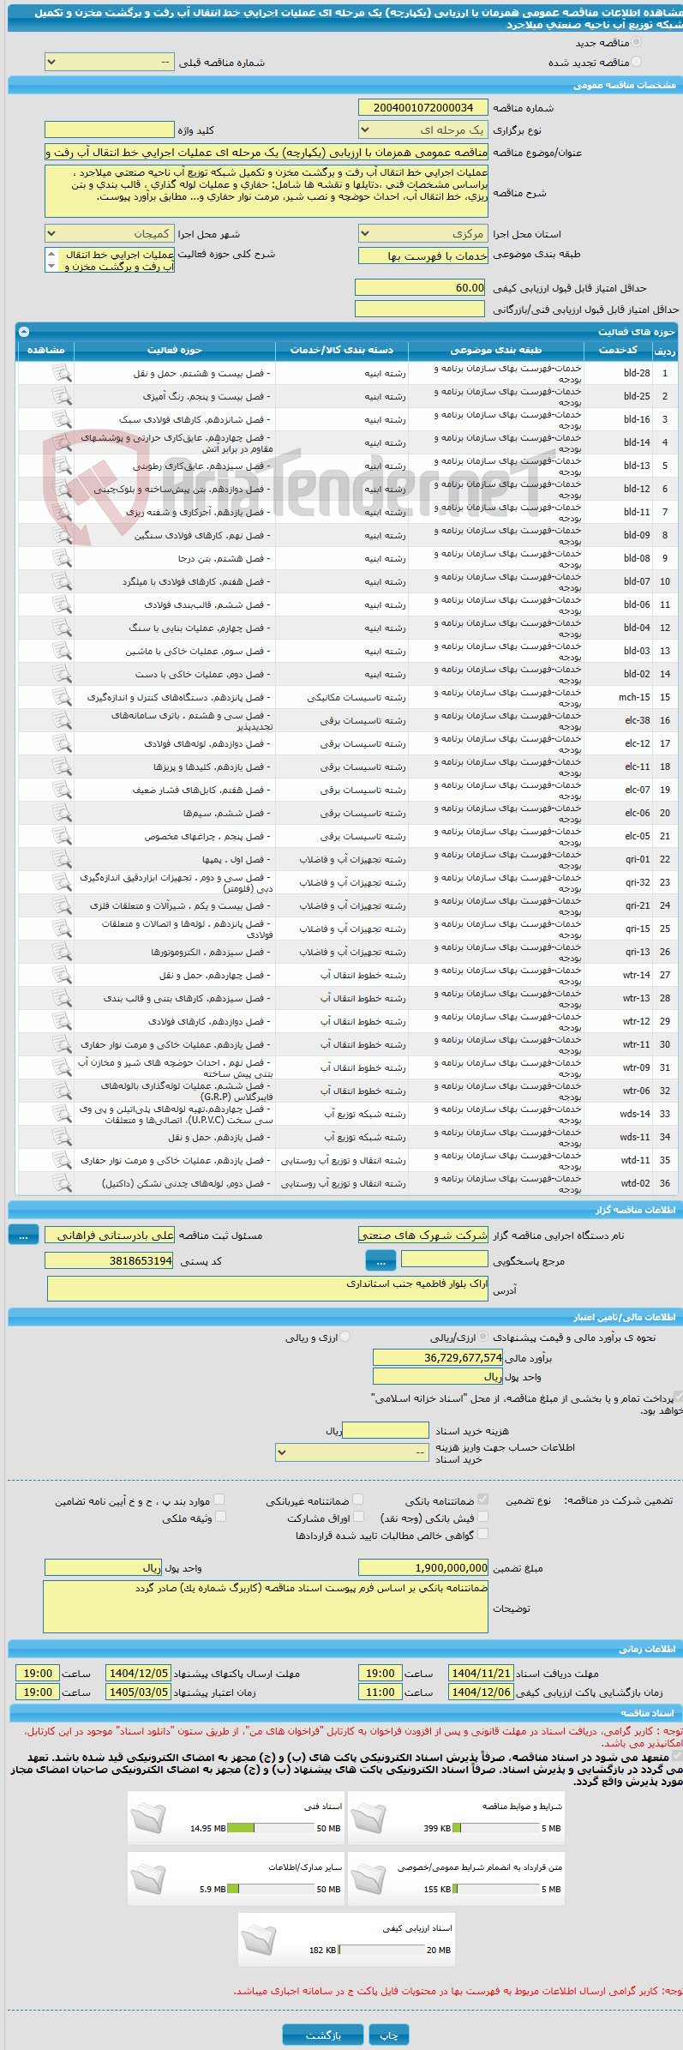Click the برآورد مالی amount field
Screen dimensions: 683x2050
click(438, 1357)
